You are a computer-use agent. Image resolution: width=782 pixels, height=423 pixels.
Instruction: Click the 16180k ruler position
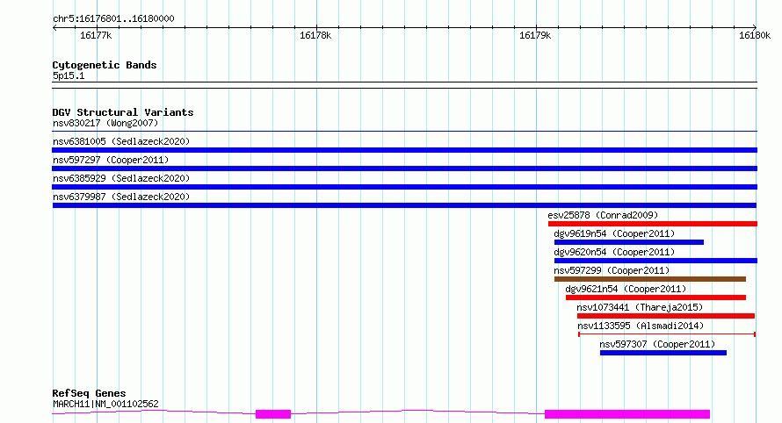[x=755, y=35]
